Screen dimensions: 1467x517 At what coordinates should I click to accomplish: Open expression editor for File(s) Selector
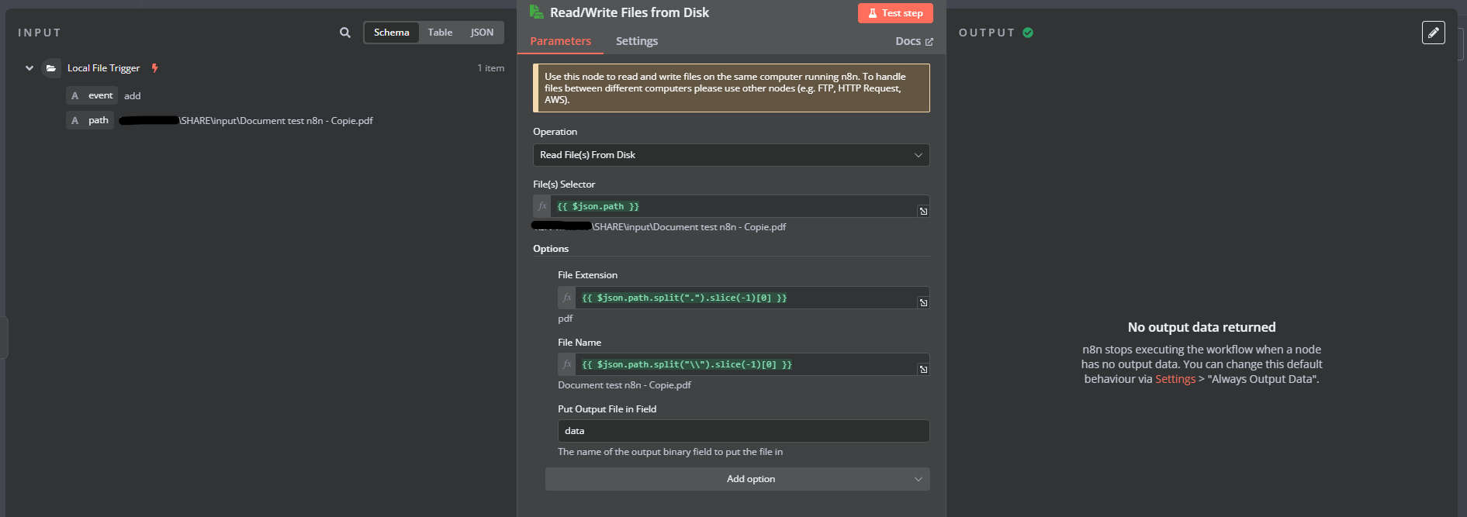point(923,211)
